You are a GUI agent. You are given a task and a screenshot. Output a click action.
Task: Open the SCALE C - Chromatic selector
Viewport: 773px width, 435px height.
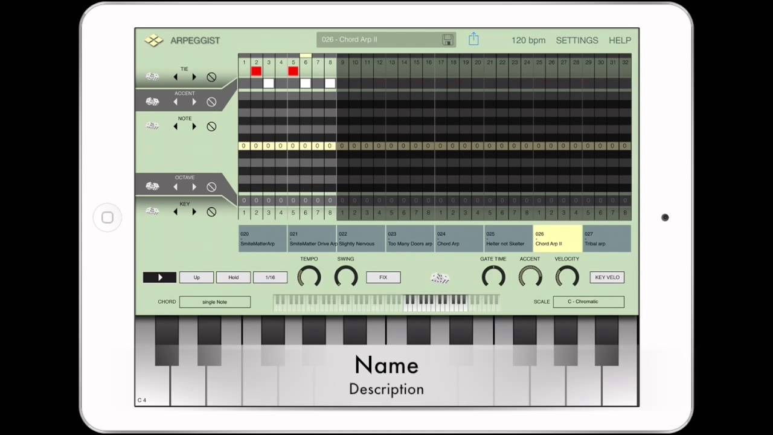[589, 301]
